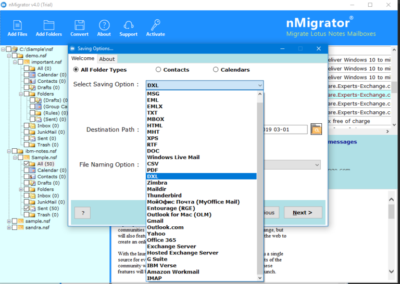Click the sandra.nsf mailbox icon
Viewport: 400px width, 284px height.
click(x=20, y=227)
